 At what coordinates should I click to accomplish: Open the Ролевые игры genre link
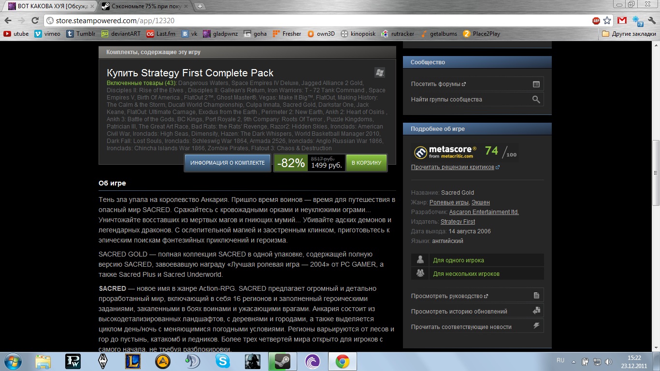[x=449, y=202]
